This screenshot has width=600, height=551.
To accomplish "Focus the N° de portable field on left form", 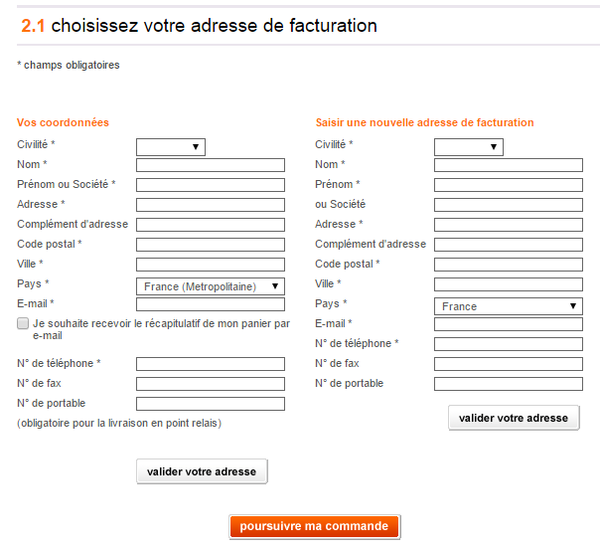I will (x=211, y=404).
